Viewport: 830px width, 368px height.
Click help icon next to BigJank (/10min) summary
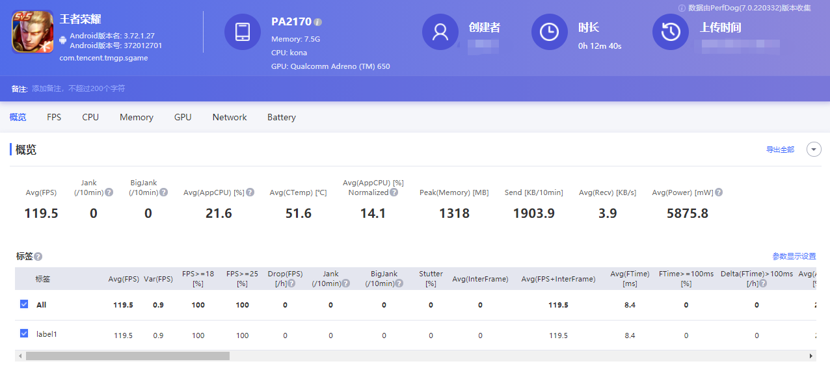pyautogui.click(x=164, y=192)
